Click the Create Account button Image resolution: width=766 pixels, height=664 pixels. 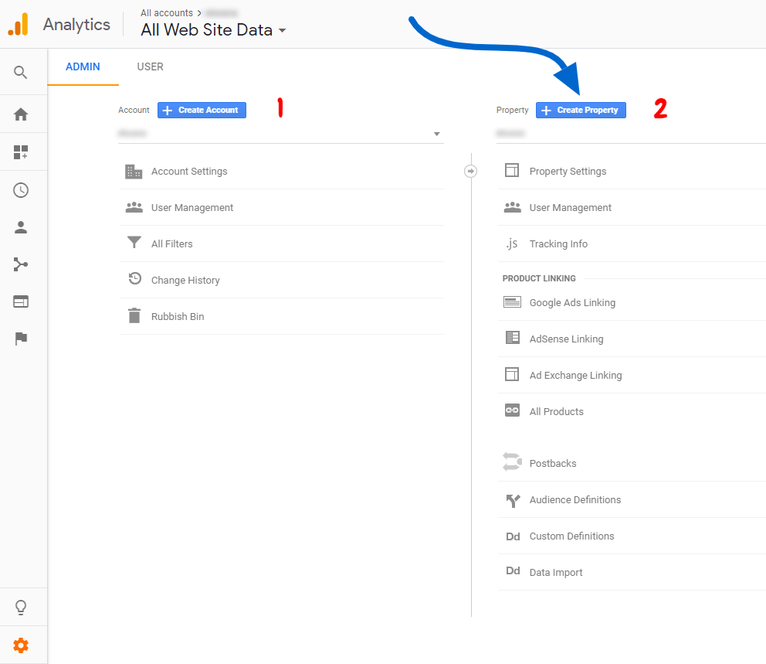[202, 111]
